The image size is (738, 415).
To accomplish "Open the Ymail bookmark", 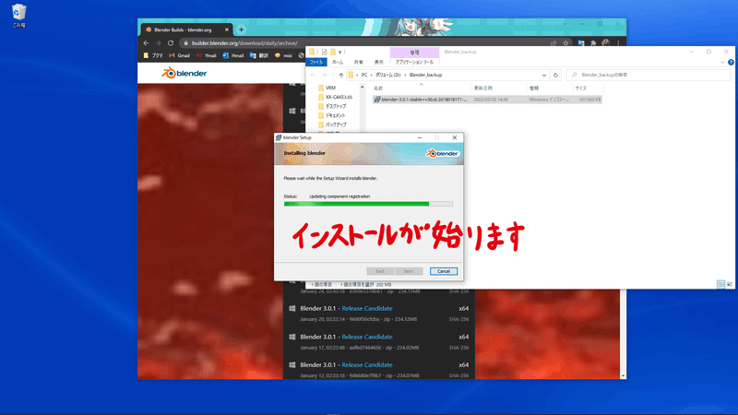I will [x=206, y=55].
